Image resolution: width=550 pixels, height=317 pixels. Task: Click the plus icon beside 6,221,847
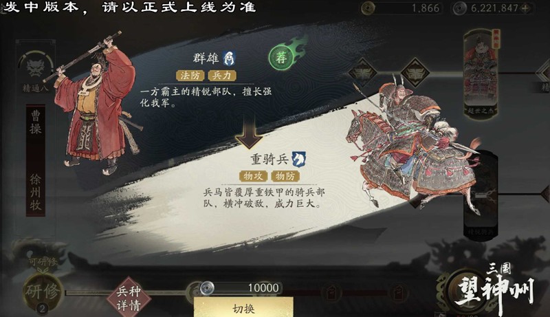click(526, 8)
